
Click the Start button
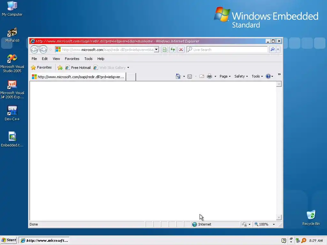coord(9,240)
